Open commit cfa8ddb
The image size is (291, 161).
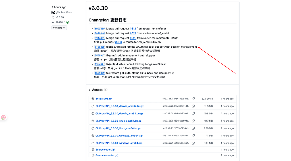pos(100,47)
